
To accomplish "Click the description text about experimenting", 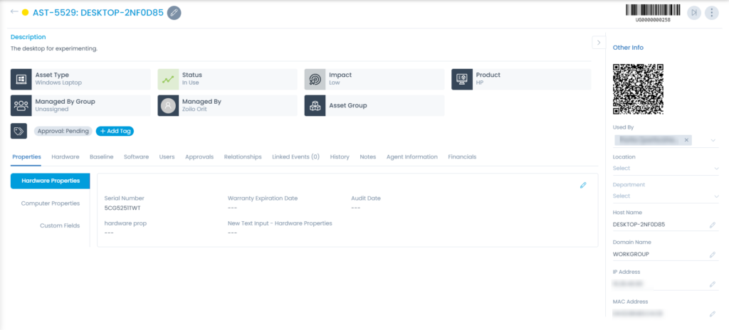I will [54, 48].
